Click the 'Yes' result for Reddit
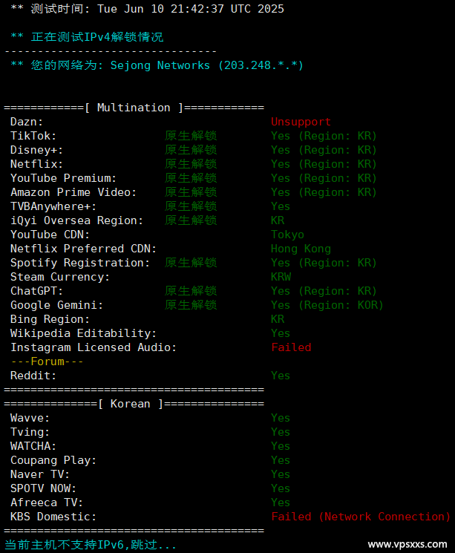Image resolution: width=455 pixels, height=553 pixels. click(x=281, y=376)
